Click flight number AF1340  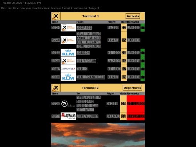click(x=114, y=69)
